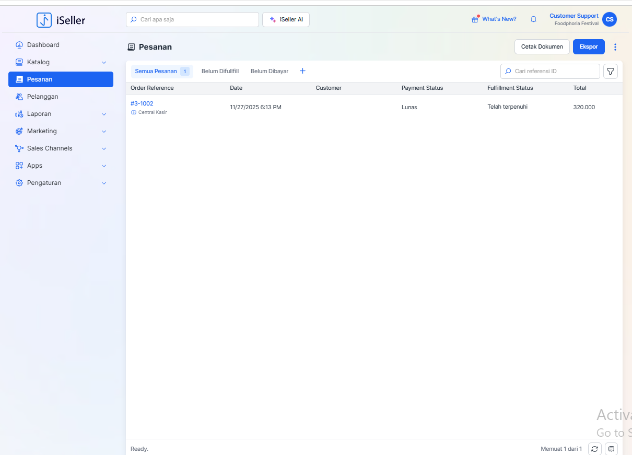Click the iSeller logo

click(61, 20)
